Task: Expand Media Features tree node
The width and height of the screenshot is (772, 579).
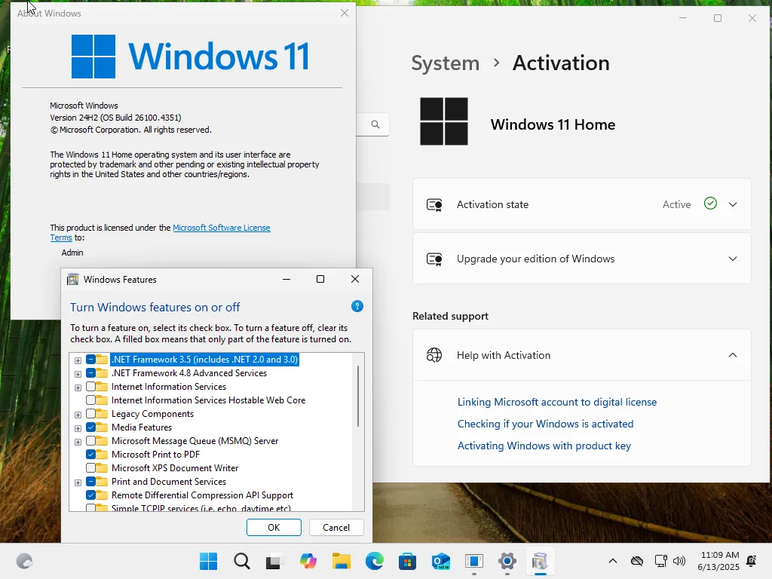Action: (x=78, y=428)
